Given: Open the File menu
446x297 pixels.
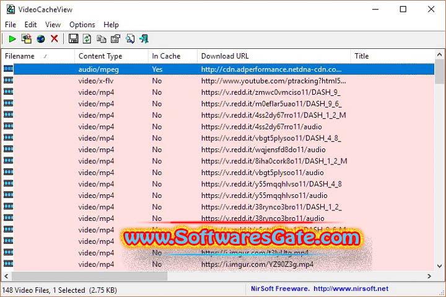Looking at the screenshot, I should 11,25.
